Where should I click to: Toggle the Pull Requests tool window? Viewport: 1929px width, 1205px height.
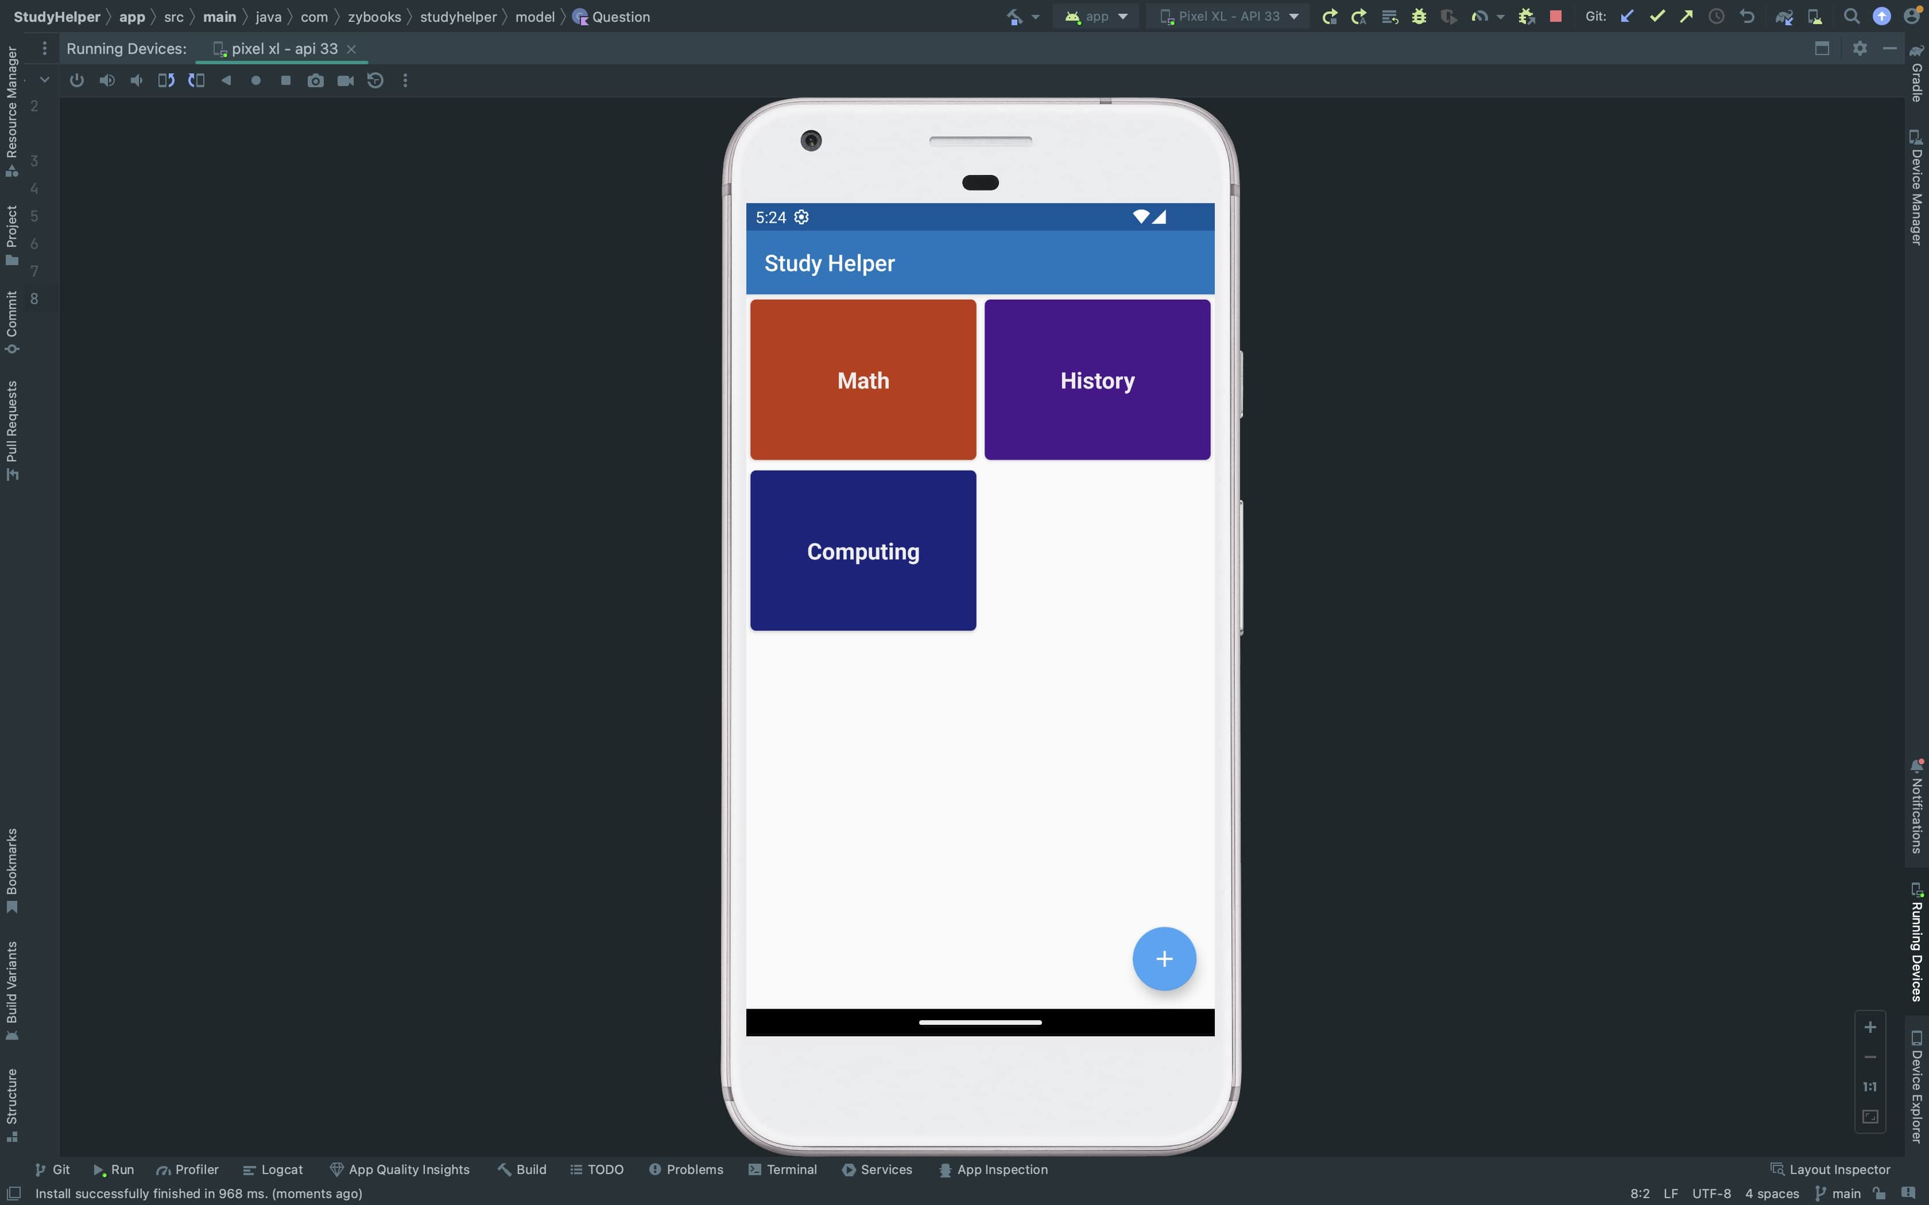point(12,430)
